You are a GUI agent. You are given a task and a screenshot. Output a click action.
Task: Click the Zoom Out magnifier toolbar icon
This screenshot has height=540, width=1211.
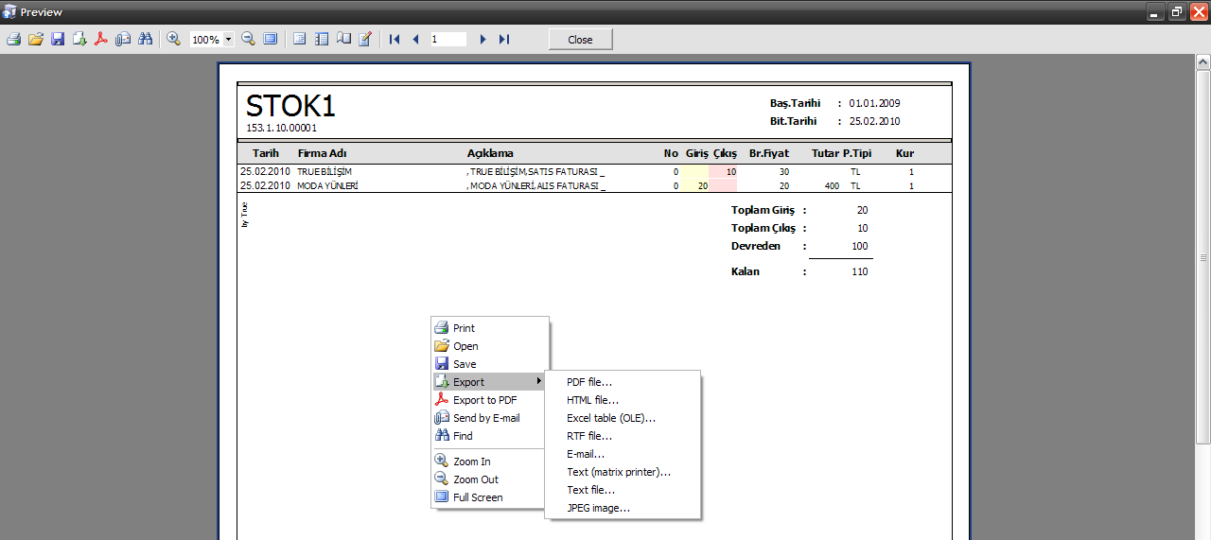pyautogui.click(x=248, y=39)
